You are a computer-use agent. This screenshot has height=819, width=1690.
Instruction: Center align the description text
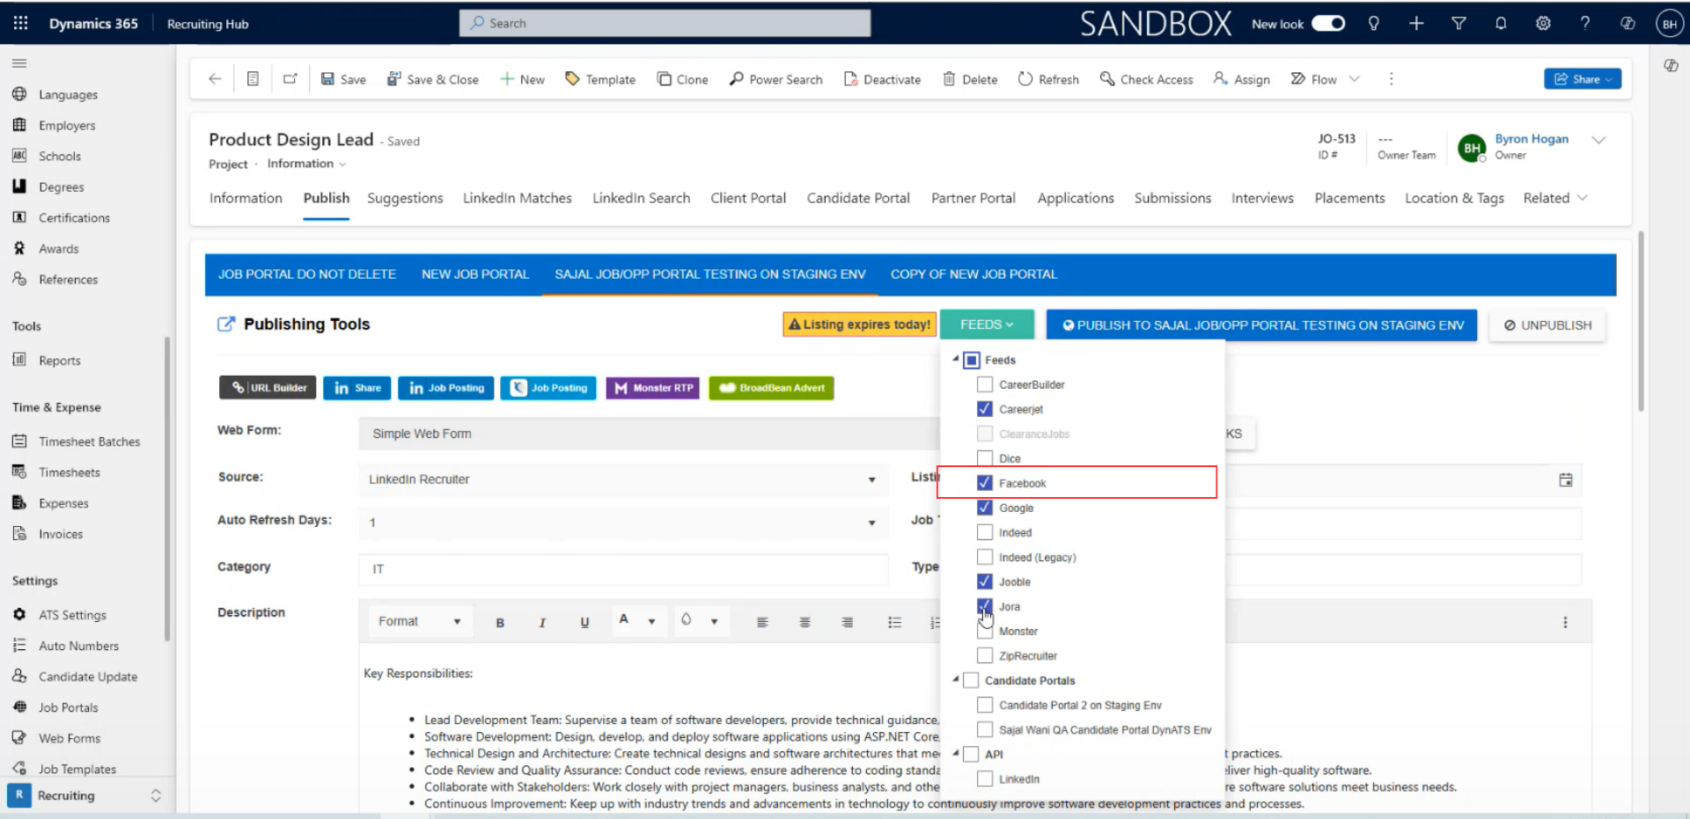click(x=805, y=622)
